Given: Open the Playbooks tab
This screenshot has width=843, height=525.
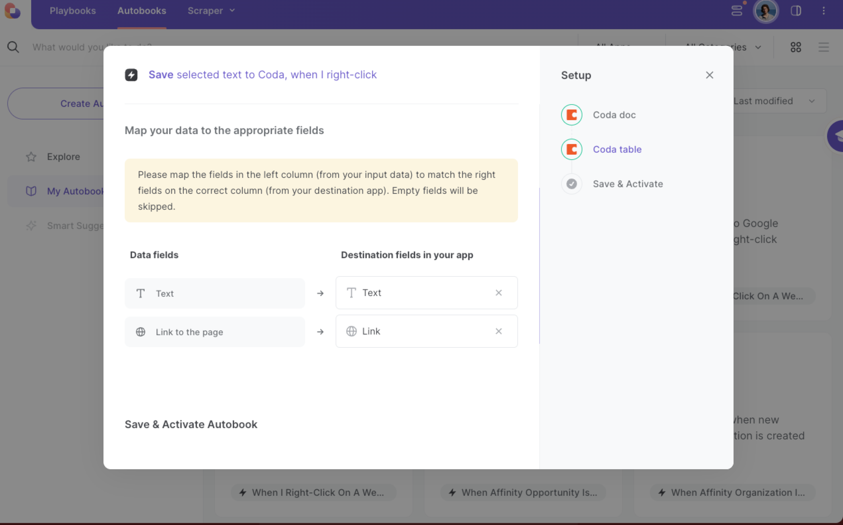Looking at the screenshot, I should point(73,11).
